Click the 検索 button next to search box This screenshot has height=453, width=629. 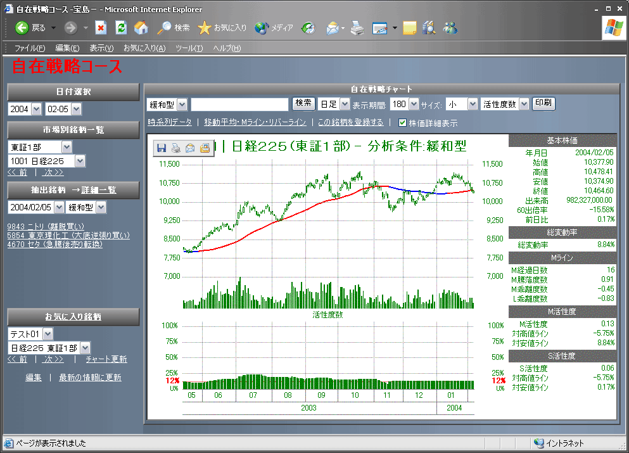coord(303,103)
